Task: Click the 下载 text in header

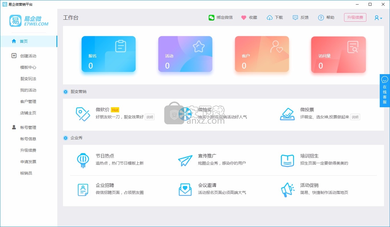Action: click(279, 17)
